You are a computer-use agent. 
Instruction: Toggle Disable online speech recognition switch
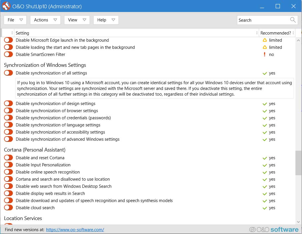[x=9, y=172]
